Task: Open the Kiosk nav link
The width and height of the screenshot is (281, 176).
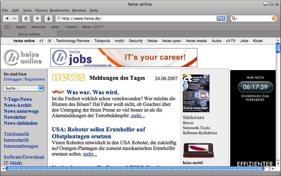Action: [x=258, y=41]
